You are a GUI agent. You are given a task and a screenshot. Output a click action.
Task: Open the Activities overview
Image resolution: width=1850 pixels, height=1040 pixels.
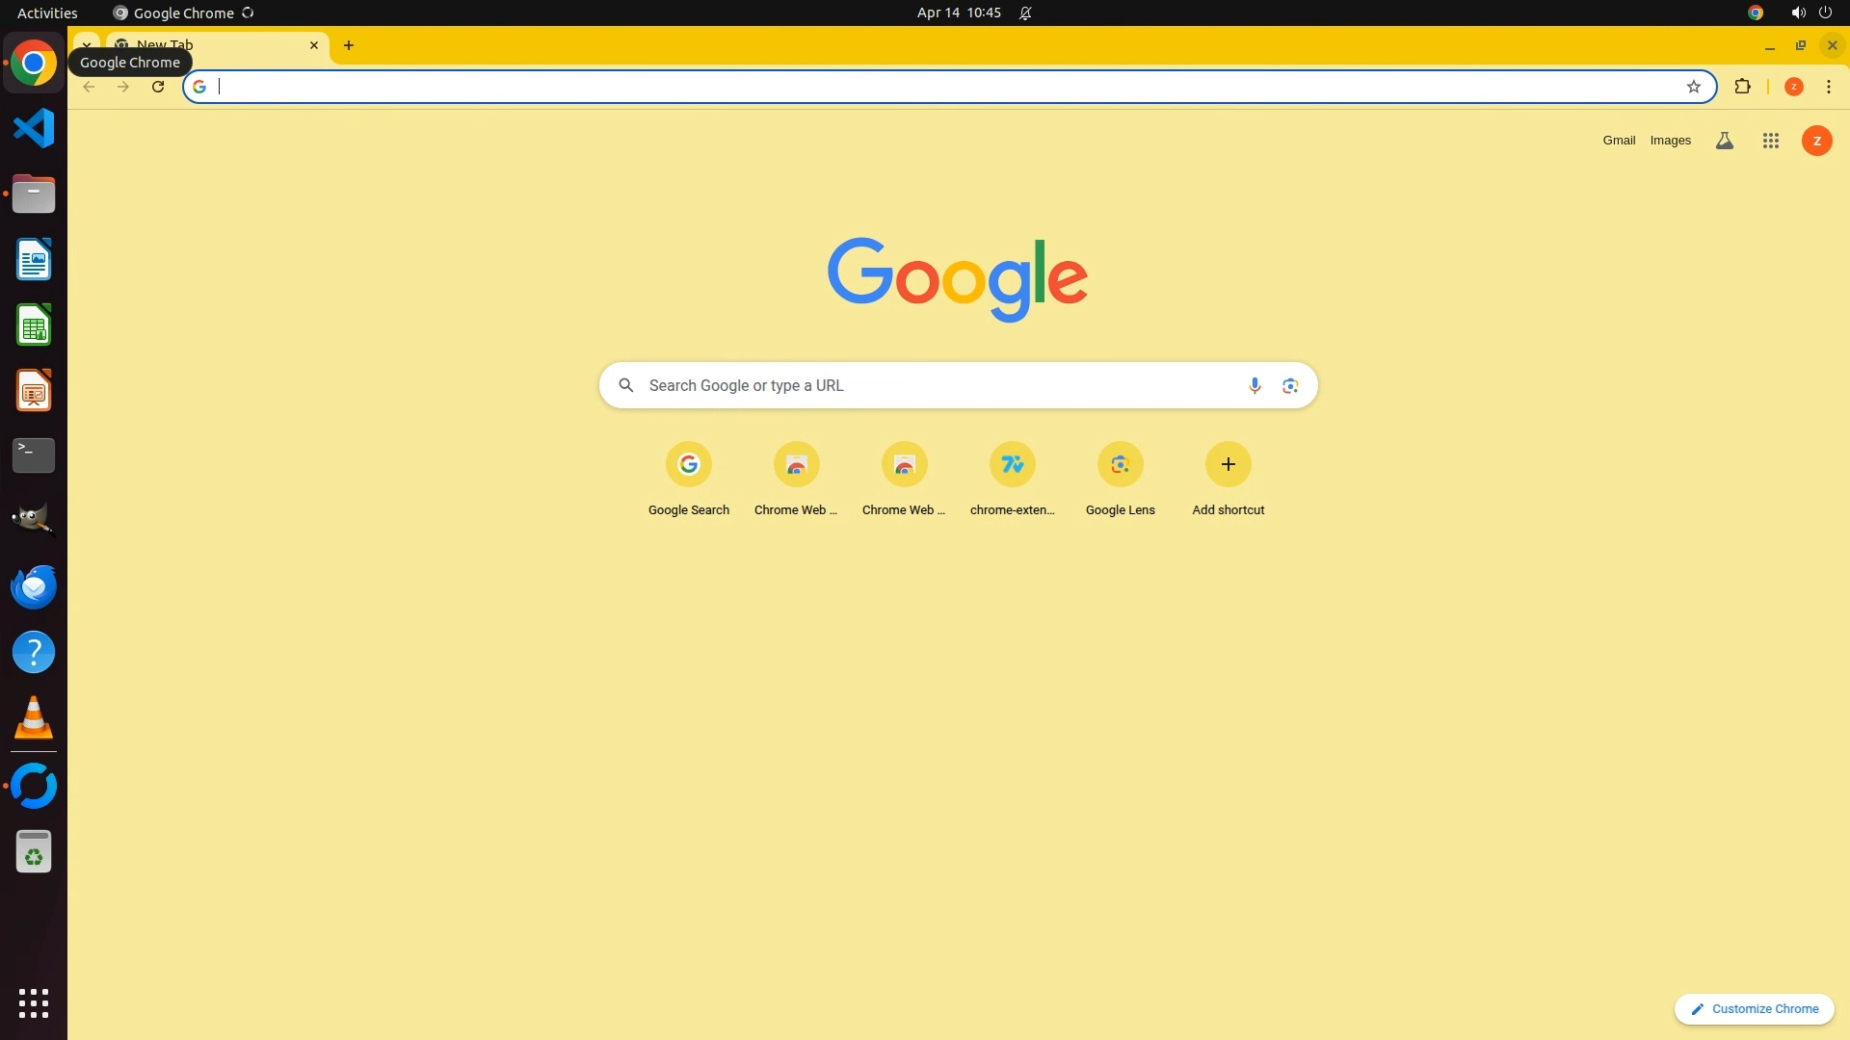(47, 13)
